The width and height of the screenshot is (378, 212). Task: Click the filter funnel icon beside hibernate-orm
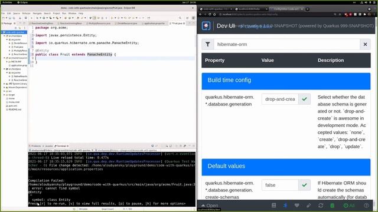208,44
